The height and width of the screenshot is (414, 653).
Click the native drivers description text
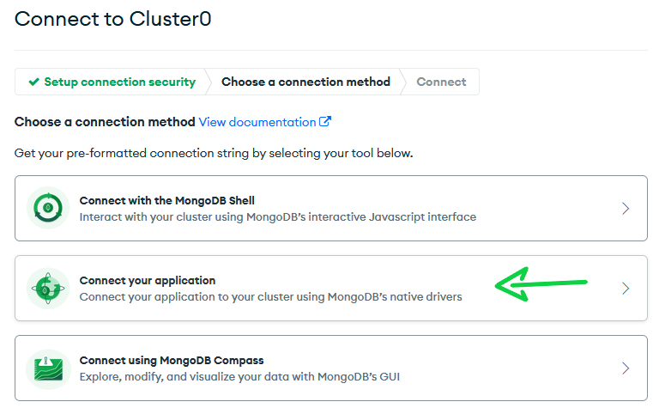point(270,297)
